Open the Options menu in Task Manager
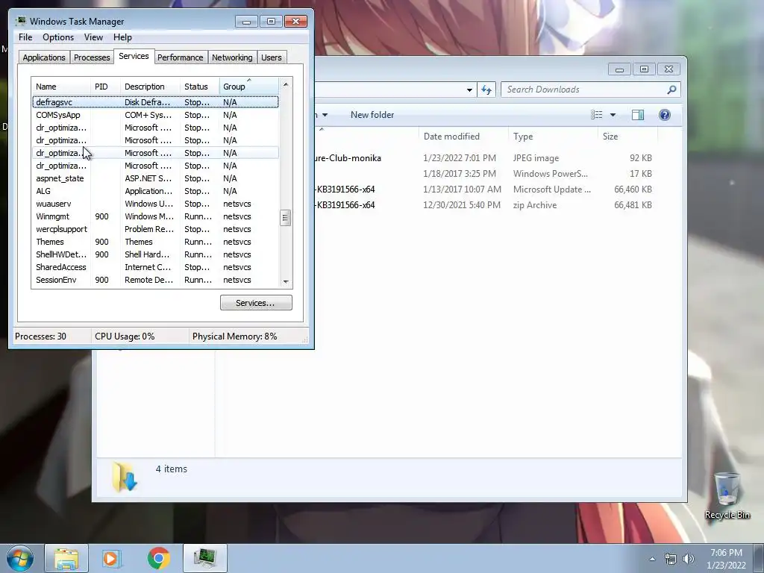Viewport: 764px width, 573px height. 58,37
